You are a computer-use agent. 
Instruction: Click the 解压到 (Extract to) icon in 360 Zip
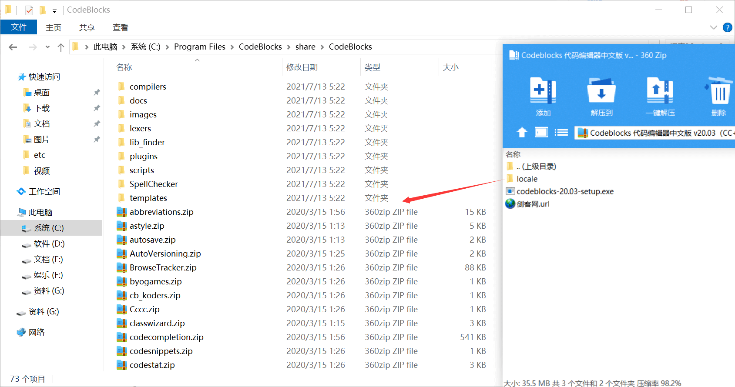[601, 90]
